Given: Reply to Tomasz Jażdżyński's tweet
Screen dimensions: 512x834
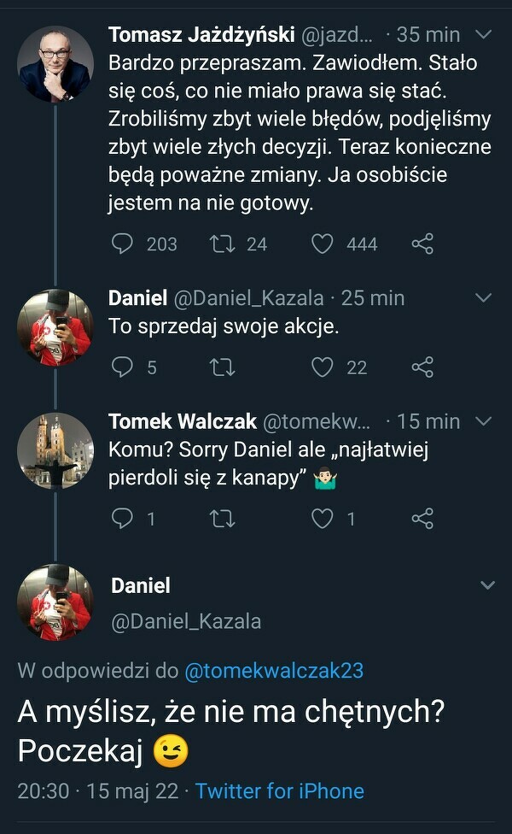Looking at the screenshot, I should (x=124, y=244).
